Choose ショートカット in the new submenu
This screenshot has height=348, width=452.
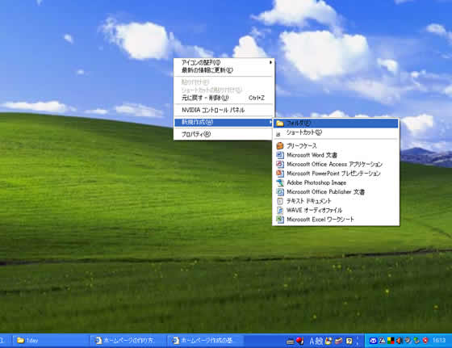coord(336,132)
